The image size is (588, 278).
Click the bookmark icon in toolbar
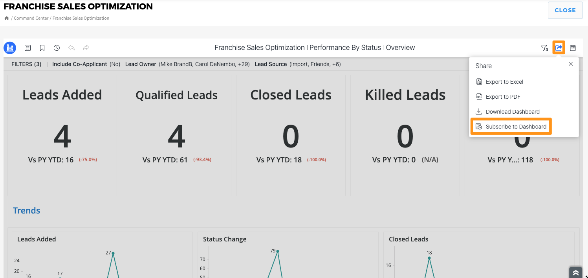click(x=42, y=48)
